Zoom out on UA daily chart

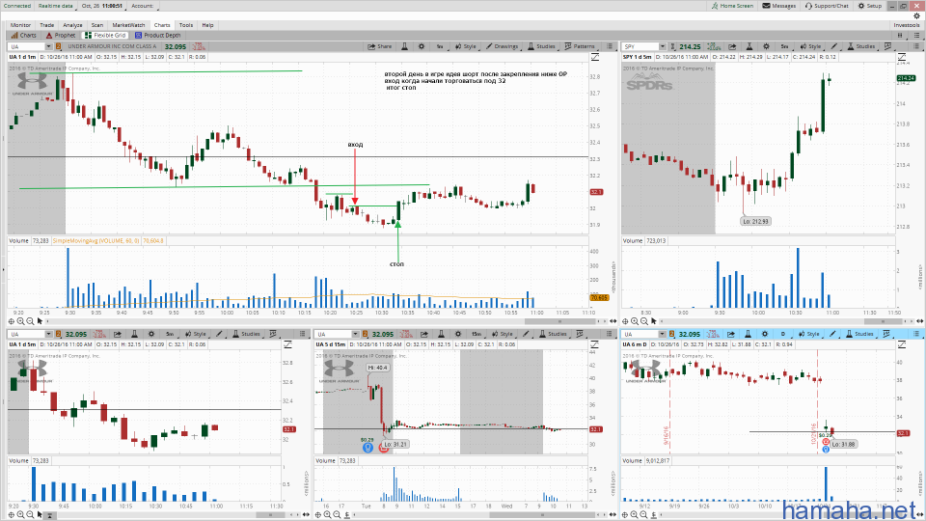644,514
